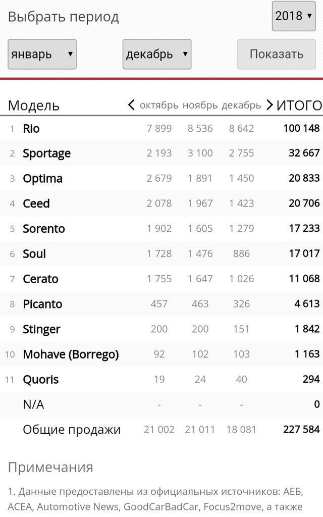323x517 pixels.
Task: Click the октябрь month column header
Action: 159,105
